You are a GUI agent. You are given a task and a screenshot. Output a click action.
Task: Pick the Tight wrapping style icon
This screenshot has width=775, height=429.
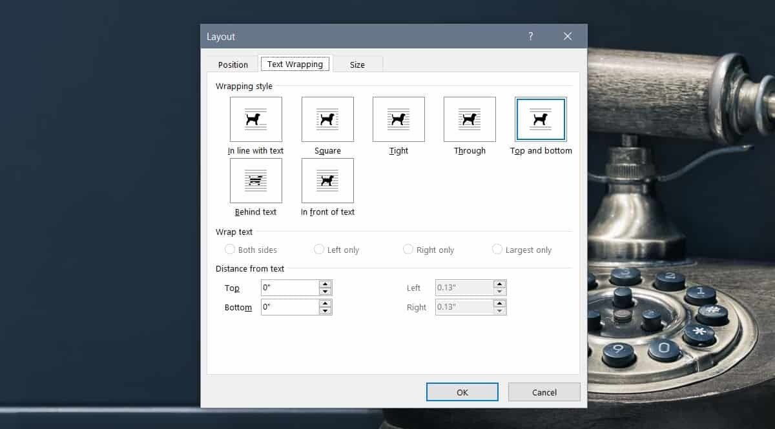pos(398,119)
